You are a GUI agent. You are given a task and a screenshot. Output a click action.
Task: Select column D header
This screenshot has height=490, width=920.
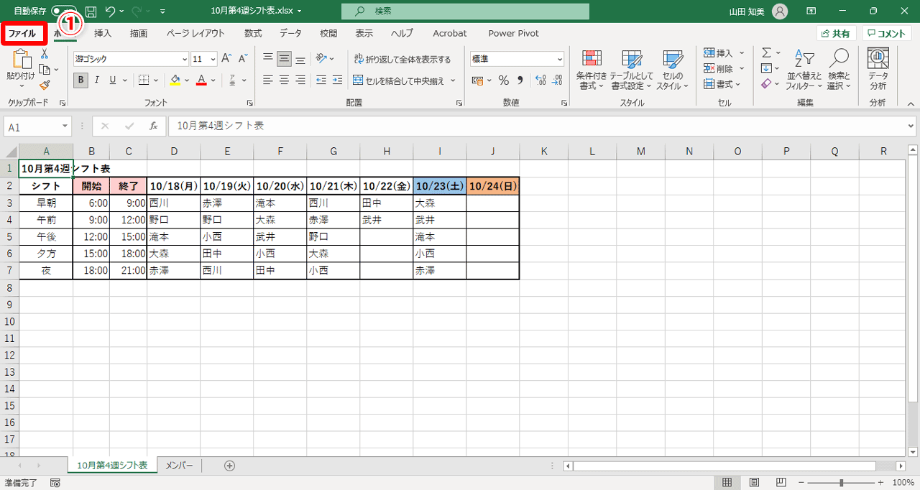174,151
